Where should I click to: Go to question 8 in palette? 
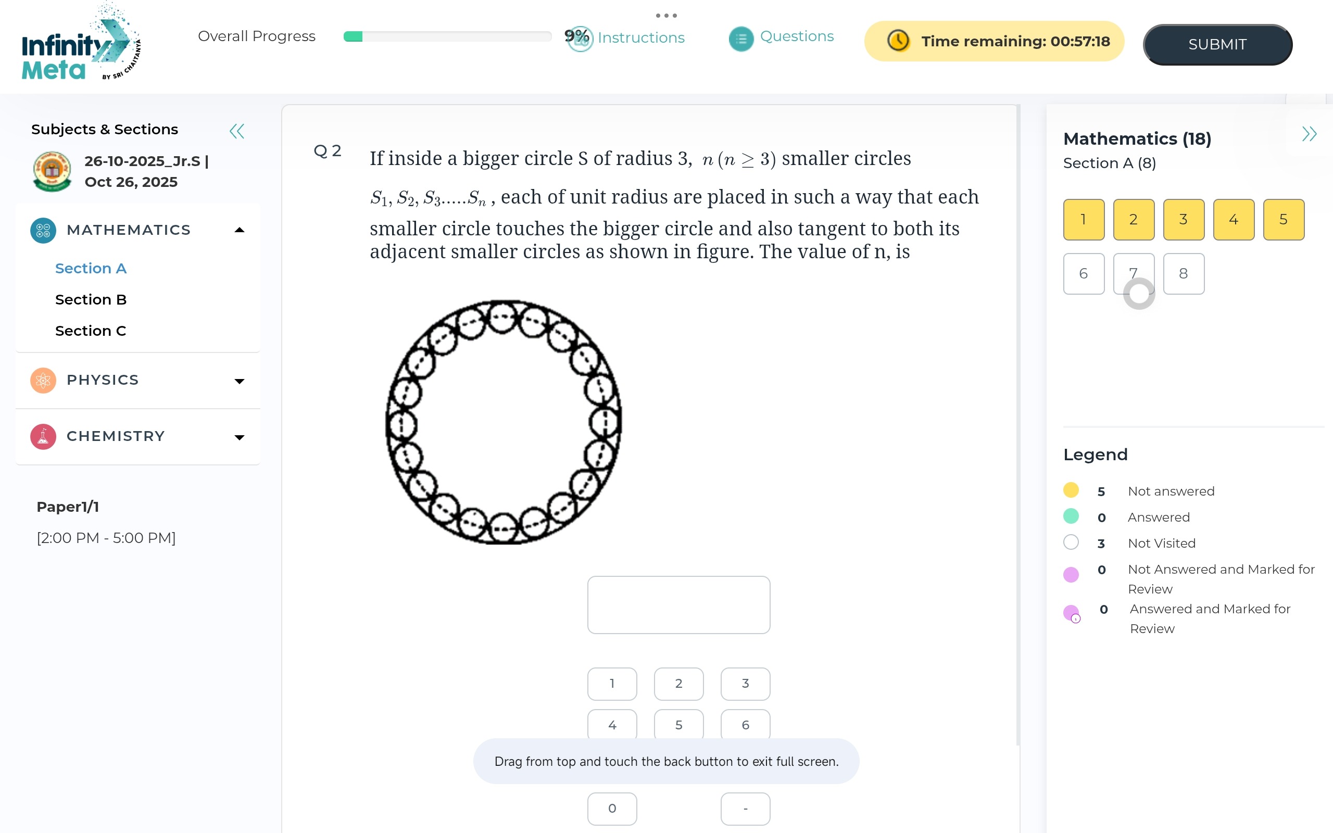click(x=1183, y=274)
